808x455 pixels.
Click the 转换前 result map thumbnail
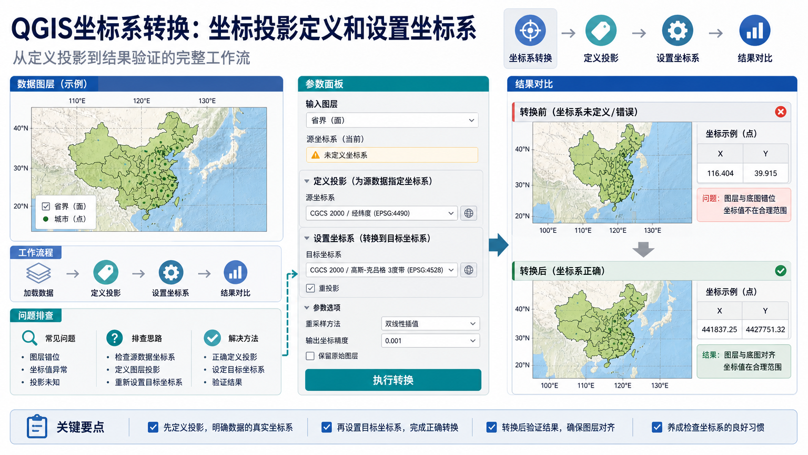pyautogui.click(x=612, y=172)
